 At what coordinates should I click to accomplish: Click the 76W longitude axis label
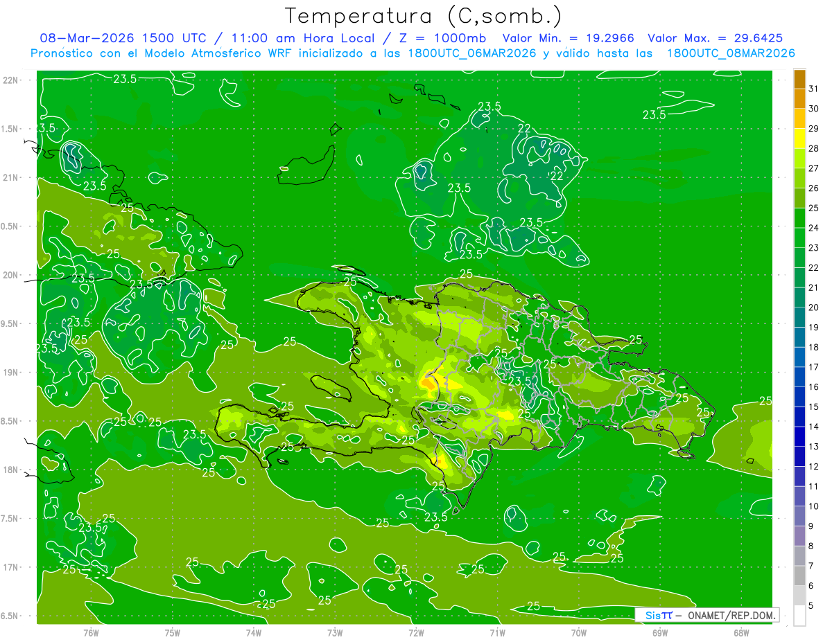(91, 632)
